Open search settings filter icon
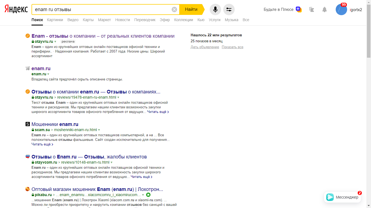371x208 pixels. pos(229,9)
